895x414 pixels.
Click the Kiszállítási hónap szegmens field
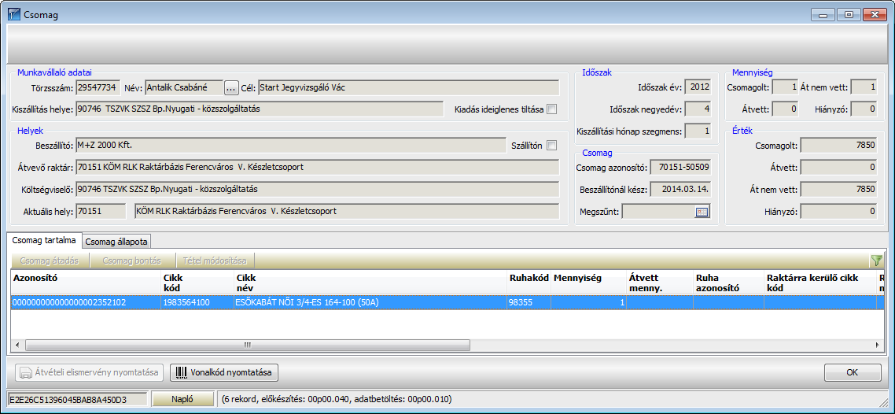[698, 132]
